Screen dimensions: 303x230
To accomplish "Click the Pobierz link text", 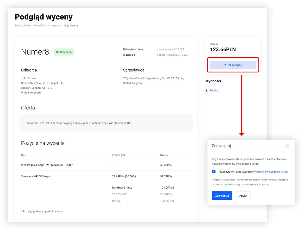I will pos(214,90).
